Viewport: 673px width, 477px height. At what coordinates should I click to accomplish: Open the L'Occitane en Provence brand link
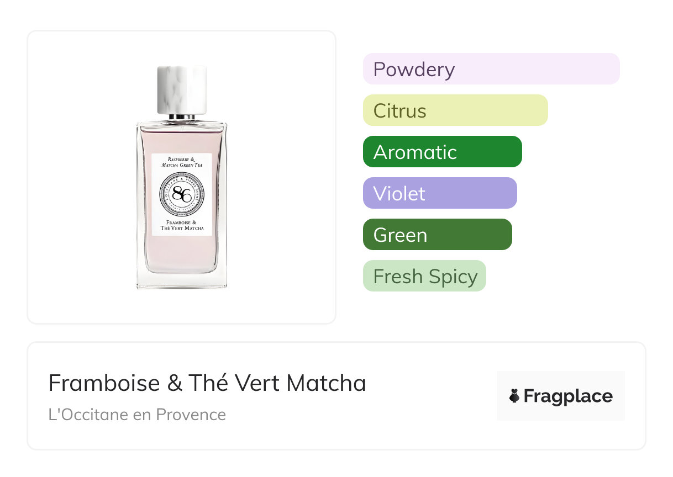point(137,415)
